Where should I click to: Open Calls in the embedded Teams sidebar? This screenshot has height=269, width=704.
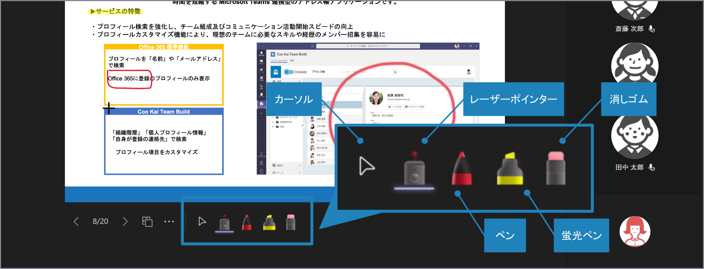(x=261, y=86)
